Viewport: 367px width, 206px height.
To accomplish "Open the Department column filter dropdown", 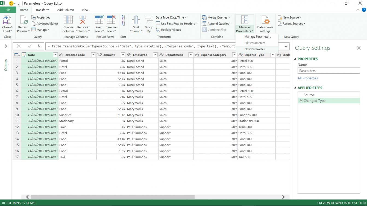I will point(191,55).
